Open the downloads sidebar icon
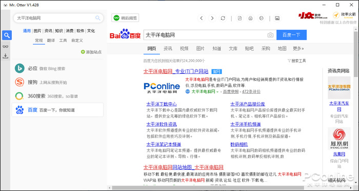Viewport: 359px width, 191px height. point(6,56)
